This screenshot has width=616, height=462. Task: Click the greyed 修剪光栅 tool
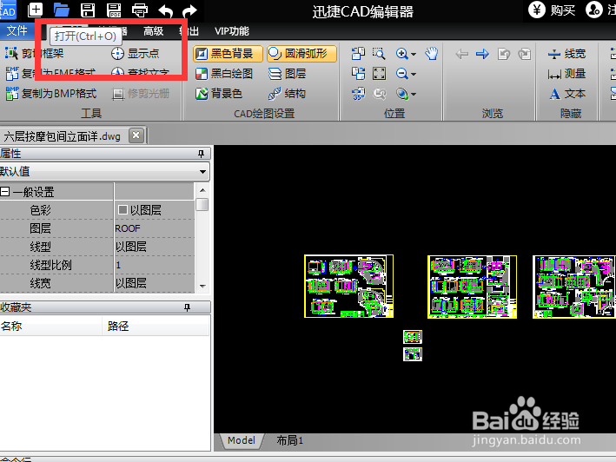coord(141,94)
